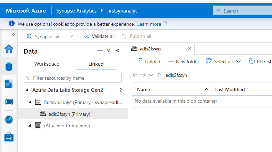
Task: Open the Home hub icon
Action: pyautogui.click(x=9, y=49)
